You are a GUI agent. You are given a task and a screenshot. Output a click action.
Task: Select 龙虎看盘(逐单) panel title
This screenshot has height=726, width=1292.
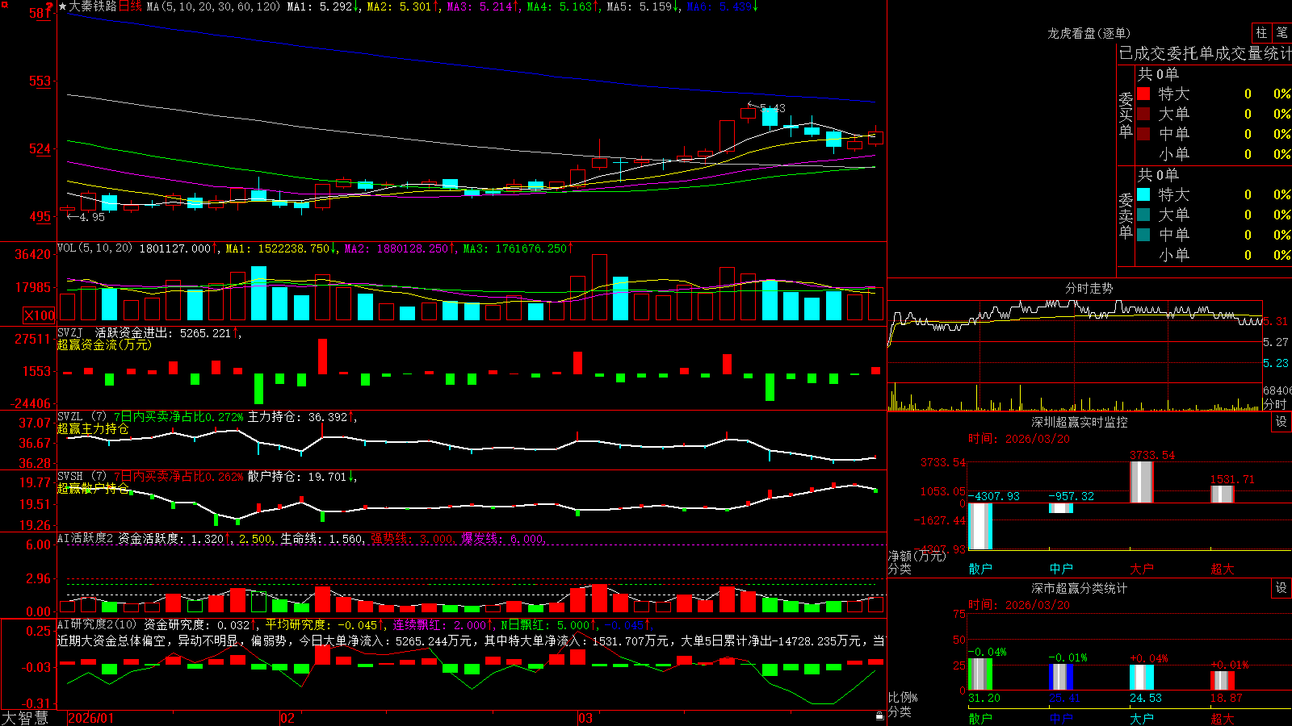[x=1089, y=33]
